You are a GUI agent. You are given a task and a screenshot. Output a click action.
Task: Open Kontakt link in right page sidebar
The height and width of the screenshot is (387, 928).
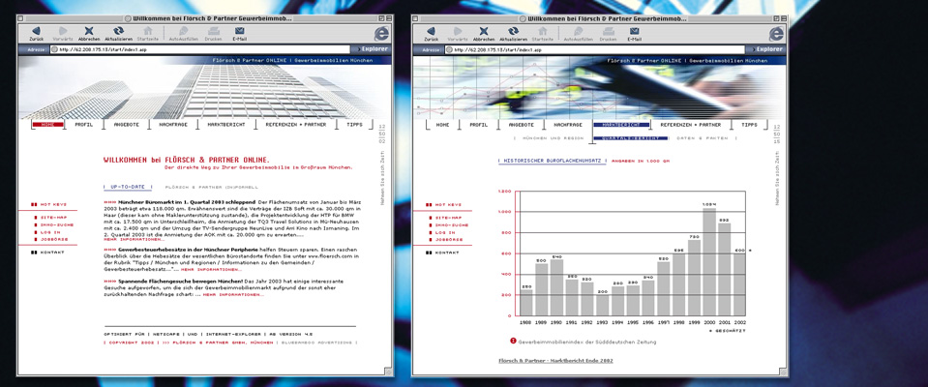point(447,253)
